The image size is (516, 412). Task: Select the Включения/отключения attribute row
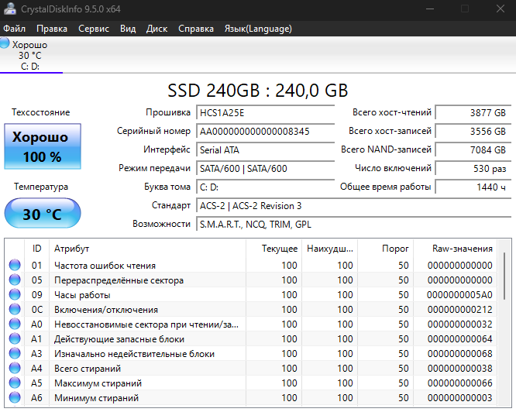(252, 309)
